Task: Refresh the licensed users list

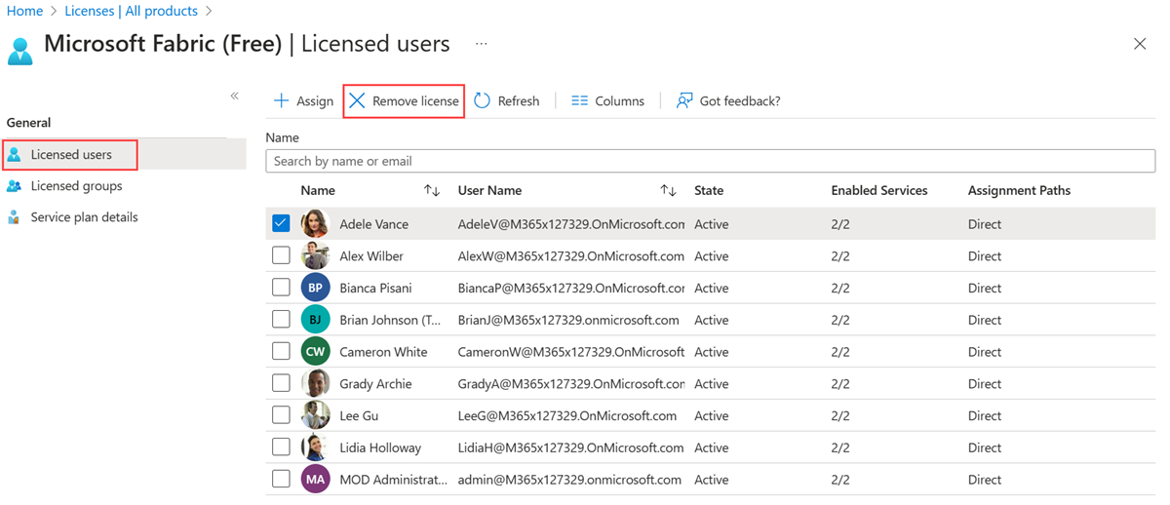Action: click(506, 101)
